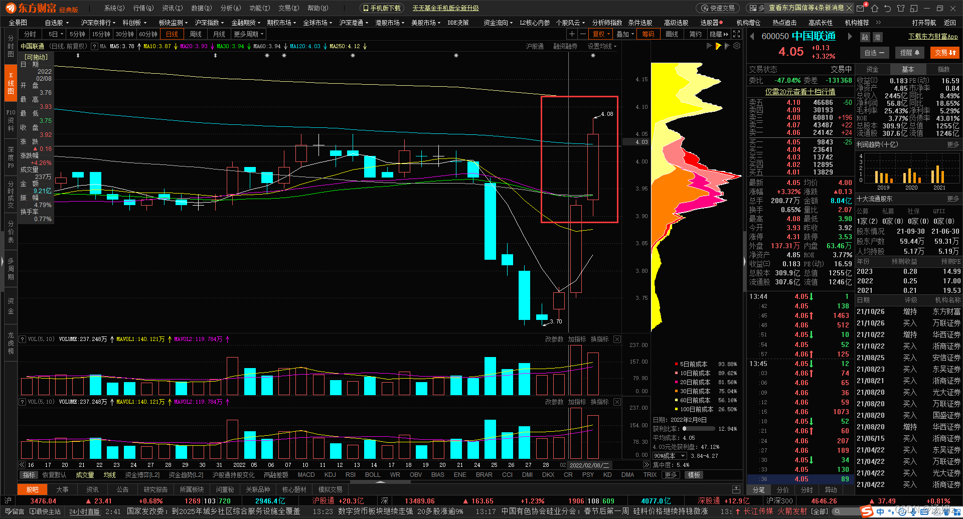The image size is (963, 519).
Task: Click the 融 margin trading badge
Action: click(865, 37)
